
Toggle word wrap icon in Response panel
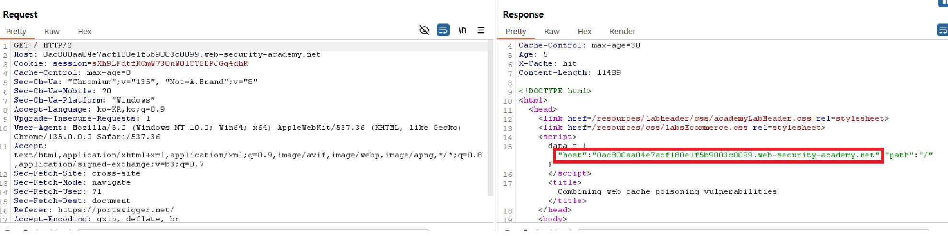click(x=942, y=30)
